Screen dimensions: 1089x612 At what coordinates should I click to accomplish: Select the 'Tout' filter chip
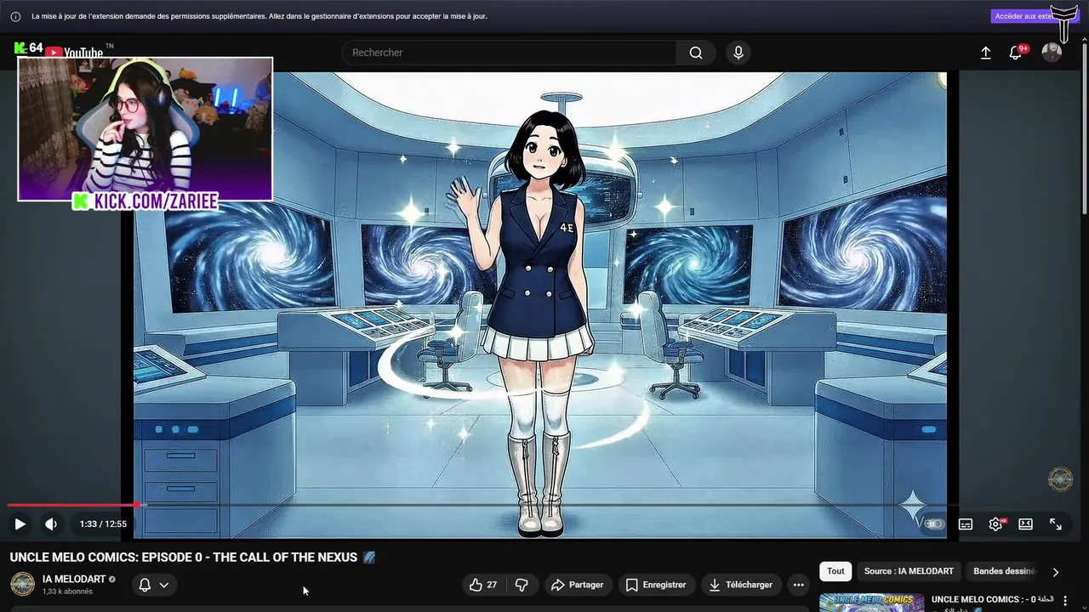pyautogui.click(x=836, y=571)
